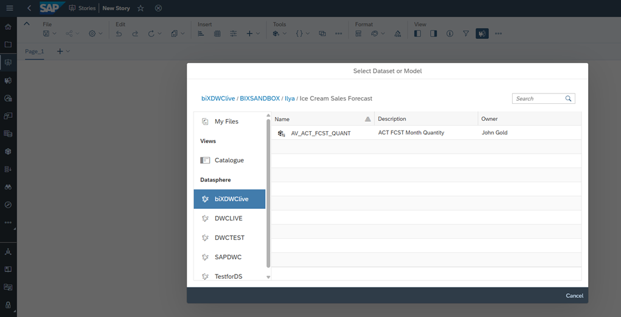Cancel the Select Dataset dialog
621x317 pixels.
(574, 296)
